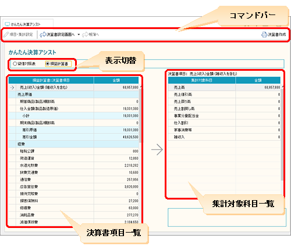Click the monitor icon on かんたん決算アシスト tab
This screenshot has height=250, width=291.
[x=7, y=24]
